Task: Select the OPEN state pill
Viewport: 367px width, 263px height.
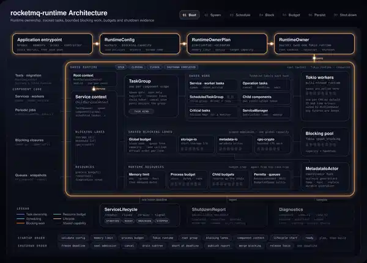Action: pyautogui.click(x=121, y=67)
